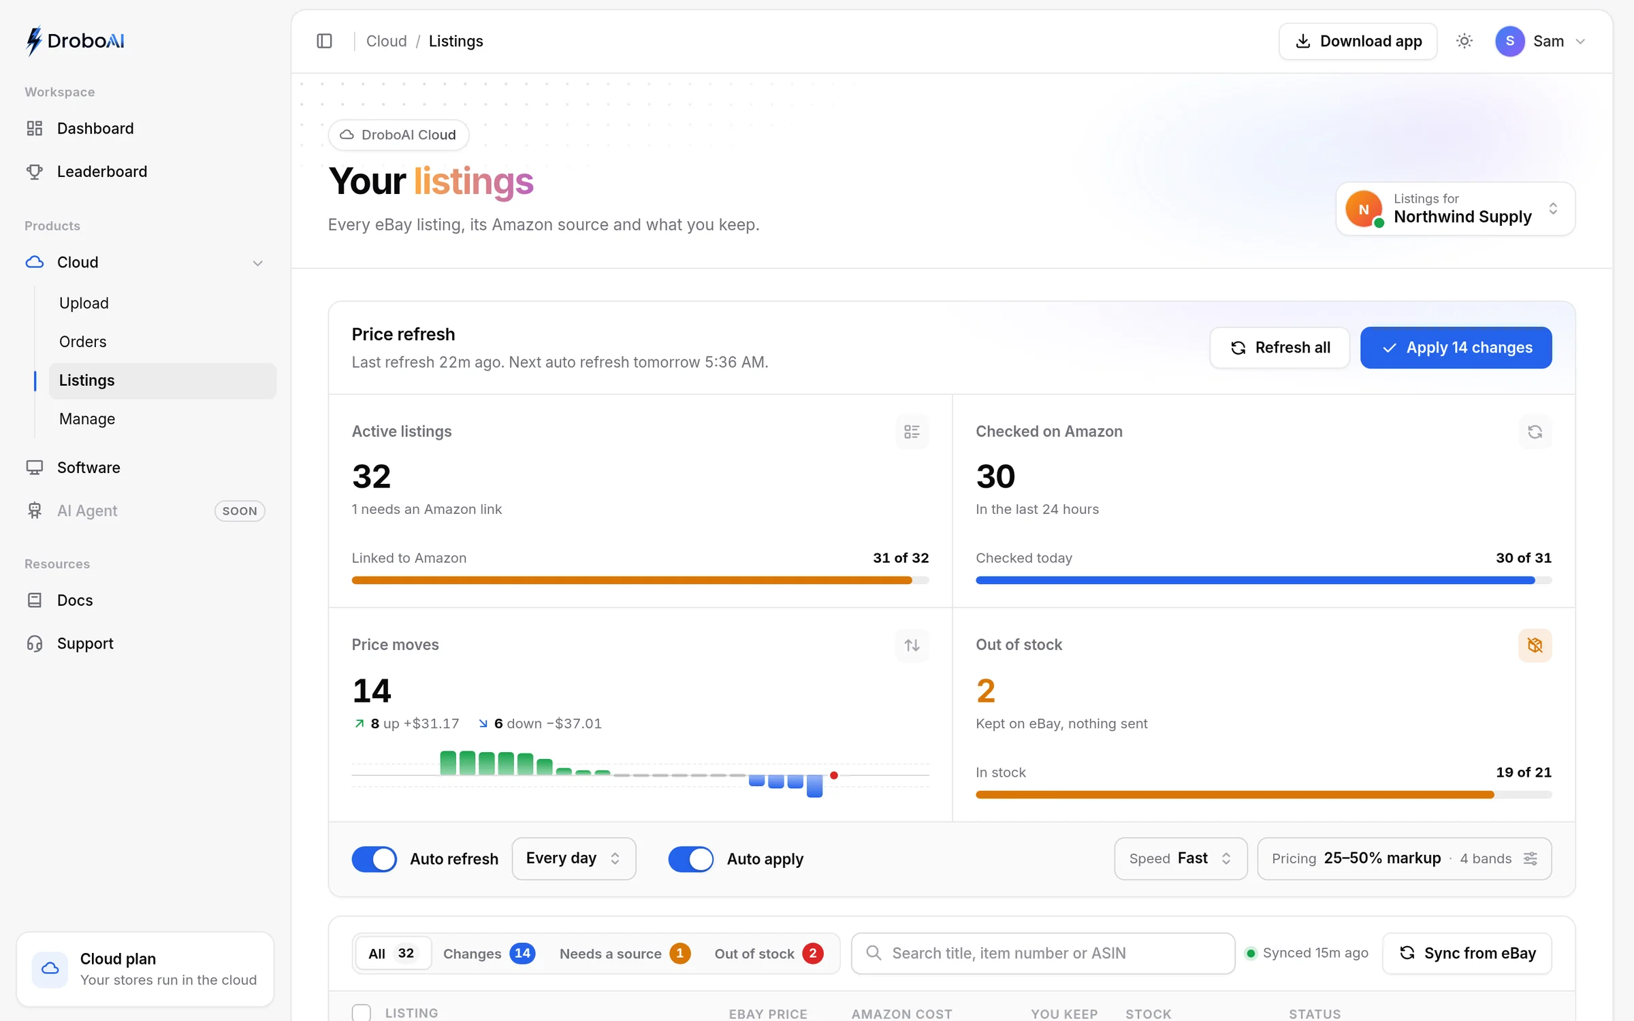Show the Needs a source tab
Image resolution: width=1634 pixels, height=1021 pixels.
625,954
